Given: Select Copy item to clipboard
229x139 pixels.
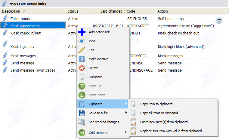Looking at the screenshot, I should (x=156, y=104).
